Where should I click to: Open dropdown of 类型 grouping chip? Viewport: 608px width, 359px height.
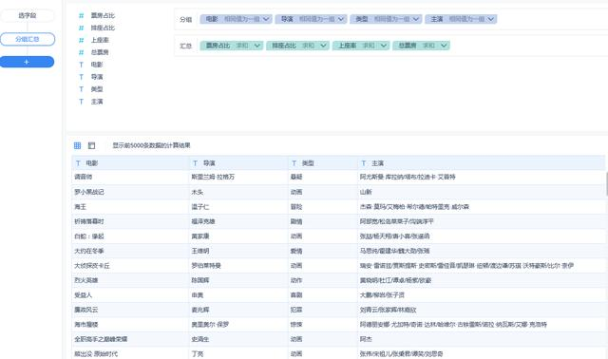tap(416, 19)
